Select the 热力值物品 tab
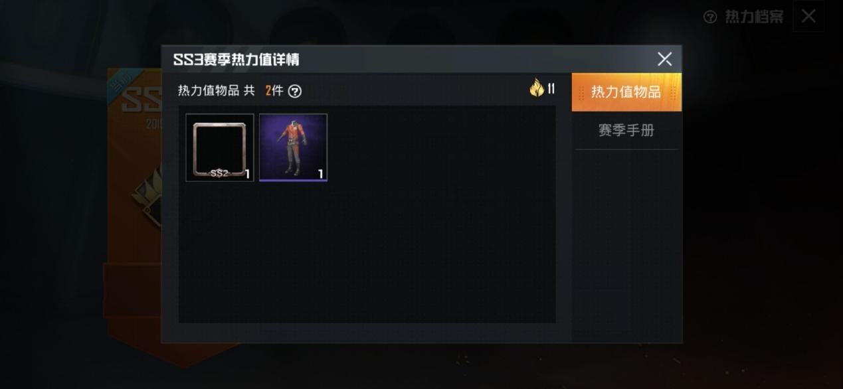Image resolution: width=843 pixels, height=389 pixels. coord(626,92)
